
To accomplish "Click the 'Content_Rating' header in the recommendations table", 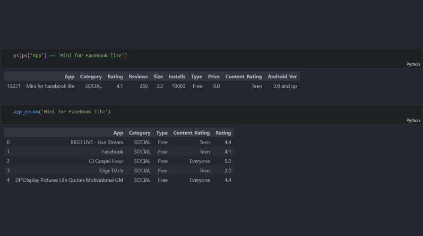I will [191, 133].
